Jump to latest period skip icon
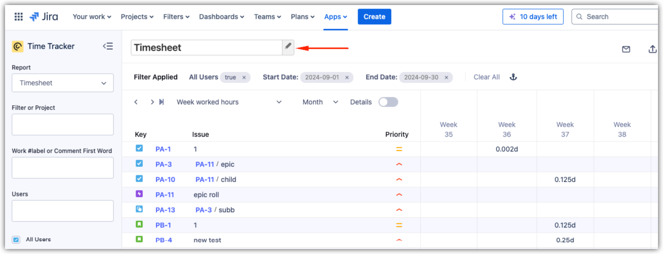The image size is (663, 254). 162,102
